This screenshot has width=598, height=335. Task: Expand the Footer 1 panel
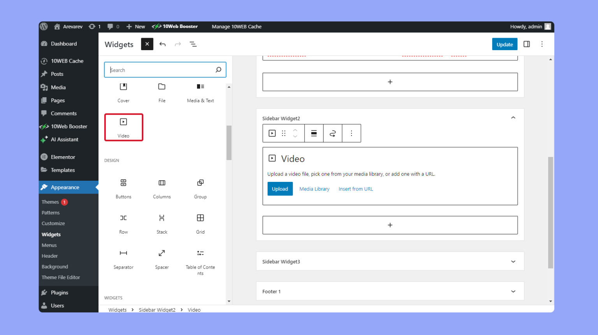(x=513, y=291)
